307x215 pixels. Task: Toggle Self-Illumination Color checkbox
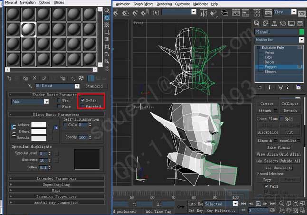point(65,125)
